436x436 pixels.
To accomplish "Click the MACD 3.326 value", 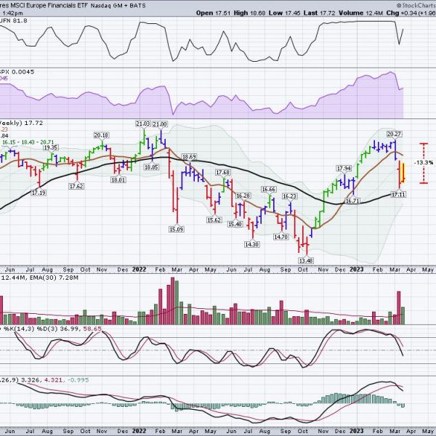I will pyautogui.click(x=31, y=380).
